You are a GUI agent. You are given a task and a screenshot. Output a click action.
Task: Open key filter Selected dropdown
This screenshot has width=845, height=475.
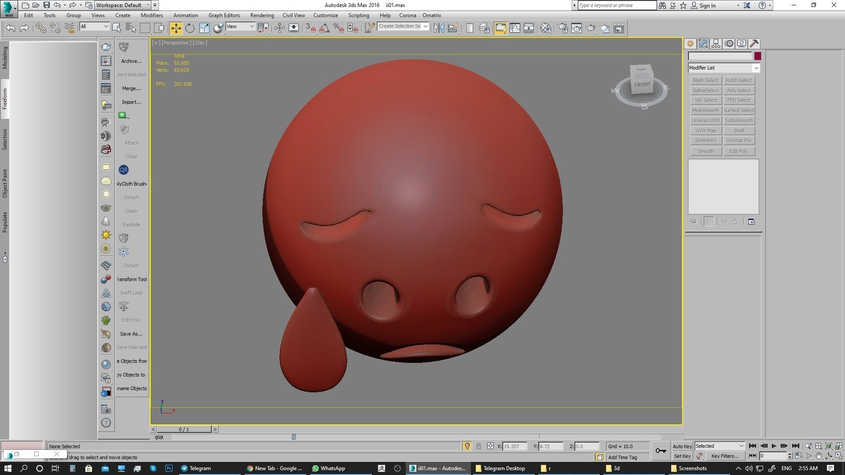(x=719, y=446)
